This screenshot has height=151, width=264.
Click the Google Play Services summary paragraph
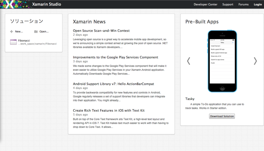(x=120, y=70)
